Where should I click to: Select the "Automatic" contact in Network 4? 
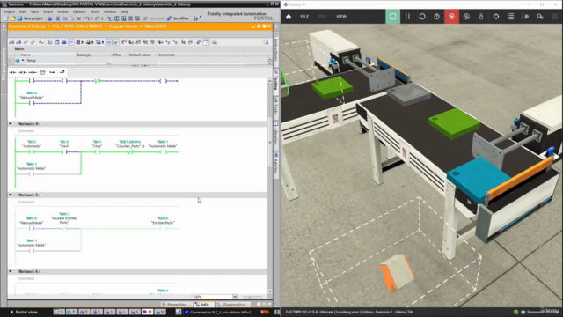(x=32, y=152)
